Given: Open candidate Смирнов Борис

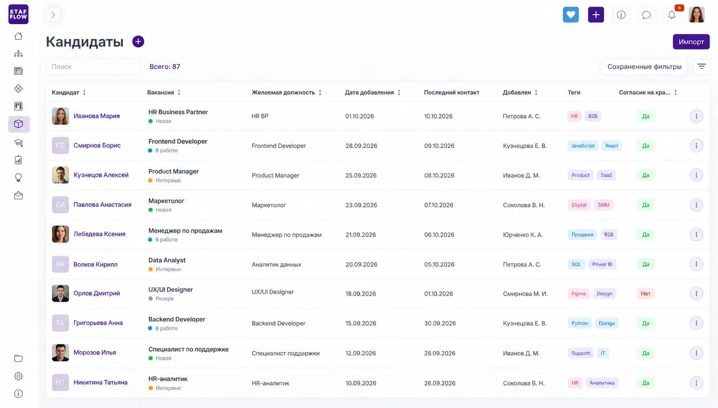Looking at the screenshot, I should (97, 145).
